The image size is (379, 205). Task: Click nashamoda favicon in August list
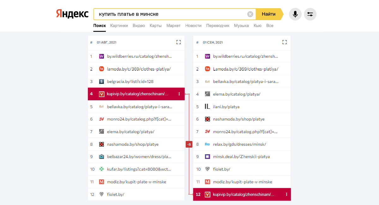pyautogui.click(x=101, y=144)
